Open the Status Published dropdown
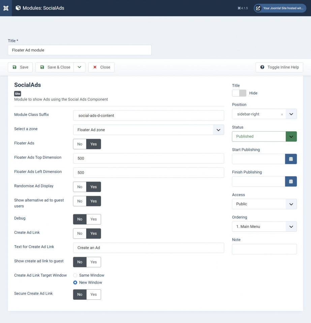 pyautogui.click(x=291, y=137)
